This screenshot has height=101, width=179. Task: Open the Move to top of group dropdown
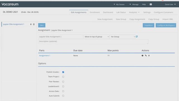pyautogui.click(x=96, y=37)
